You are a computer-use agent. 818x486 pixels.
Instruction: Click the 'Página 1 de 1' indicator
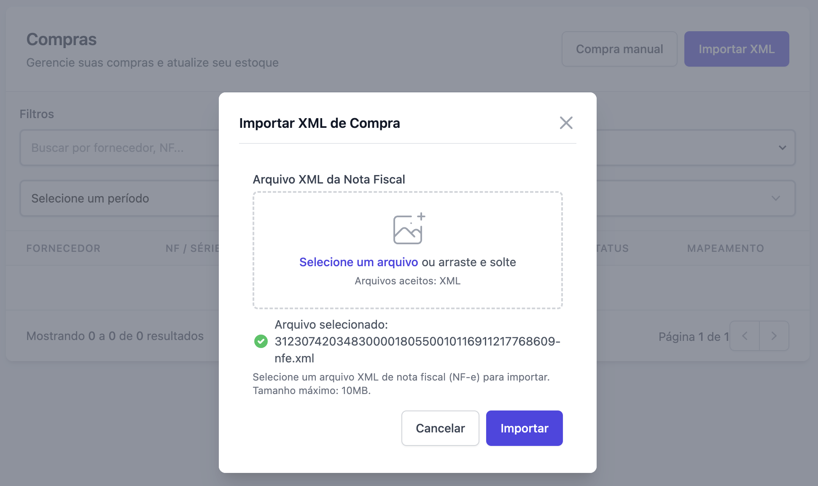point(693,337)
